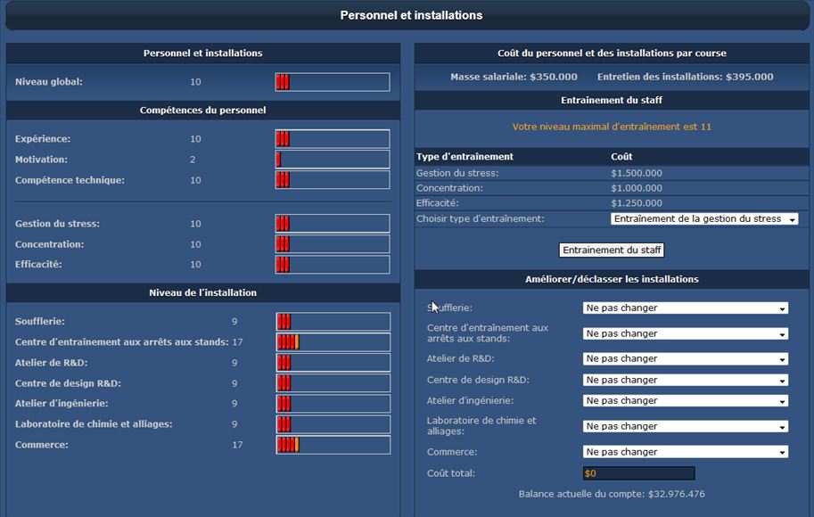Click 'Concentration:' row label in training cost table
This screenshot has width=814, height=517.
[x=449, y=188]
